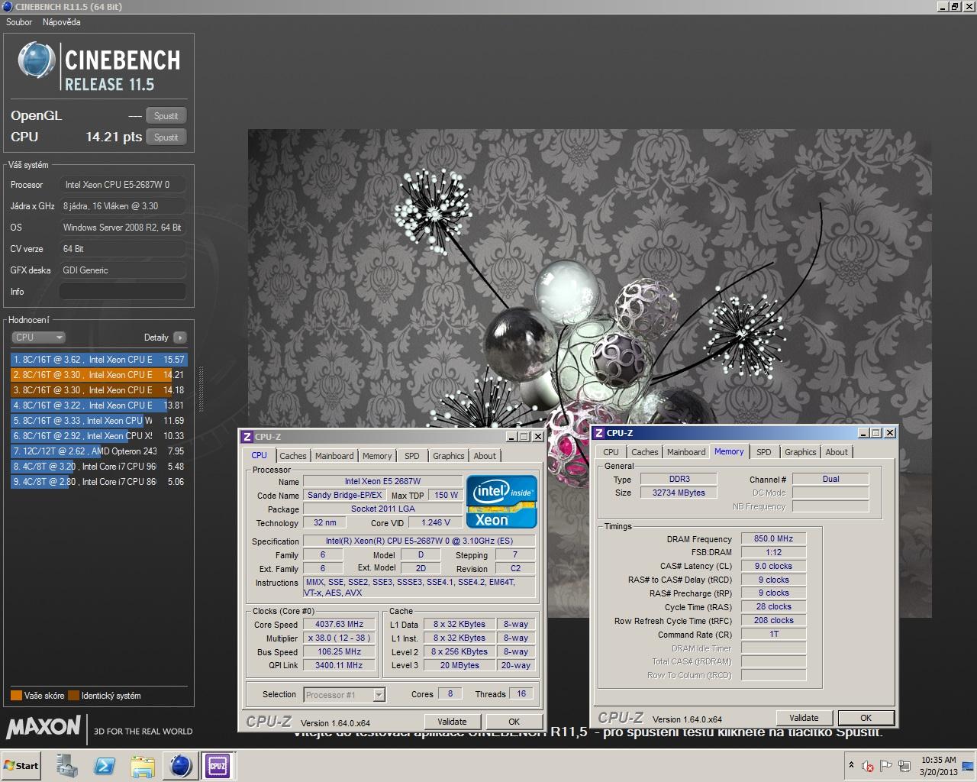Screen dimensions: 977x782
Task: Open Graphics tab in right CPU-Z window
Action: [801, 452]
